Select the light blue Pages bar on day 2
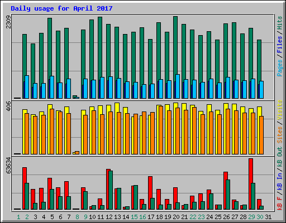 (x=27, y=87)
